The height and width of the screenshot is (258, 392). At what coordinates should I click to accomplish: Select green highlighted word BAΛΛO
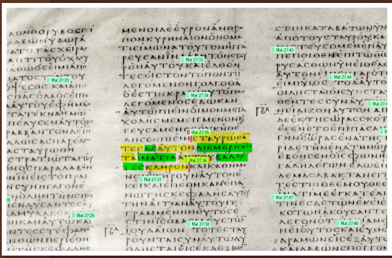click(x=232, y=158)
